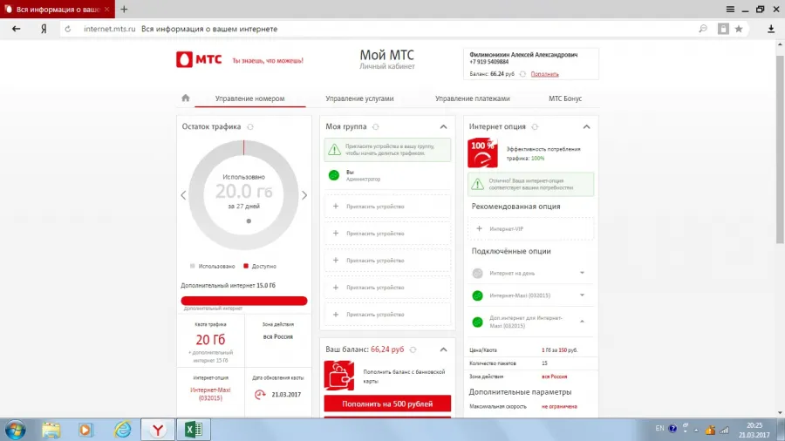Reload the page

[x=68, y=29]
